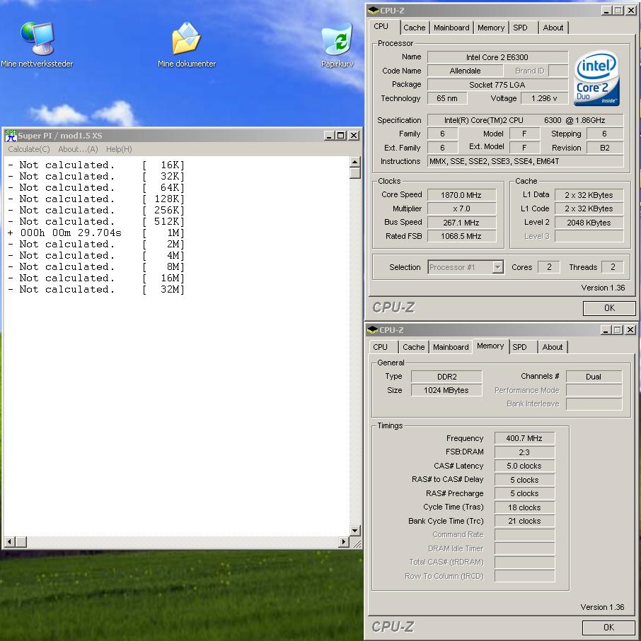
Task: Click the Channels # Dual field
Action: pyautogui.click(x=594, y=377)
